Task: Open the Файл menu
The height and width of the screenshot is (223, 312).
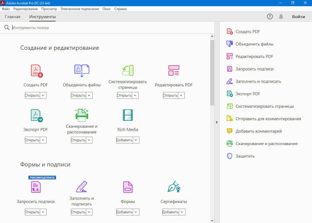Action: [5, 9]
